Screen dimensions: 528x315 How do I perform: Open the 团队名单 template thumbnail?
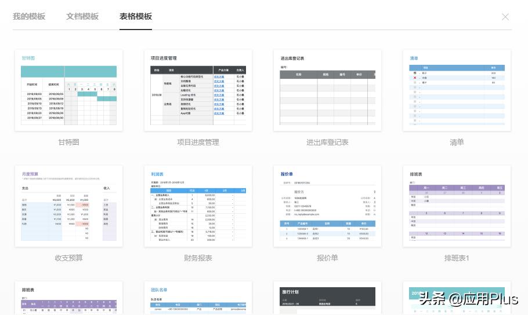(198, 298)
